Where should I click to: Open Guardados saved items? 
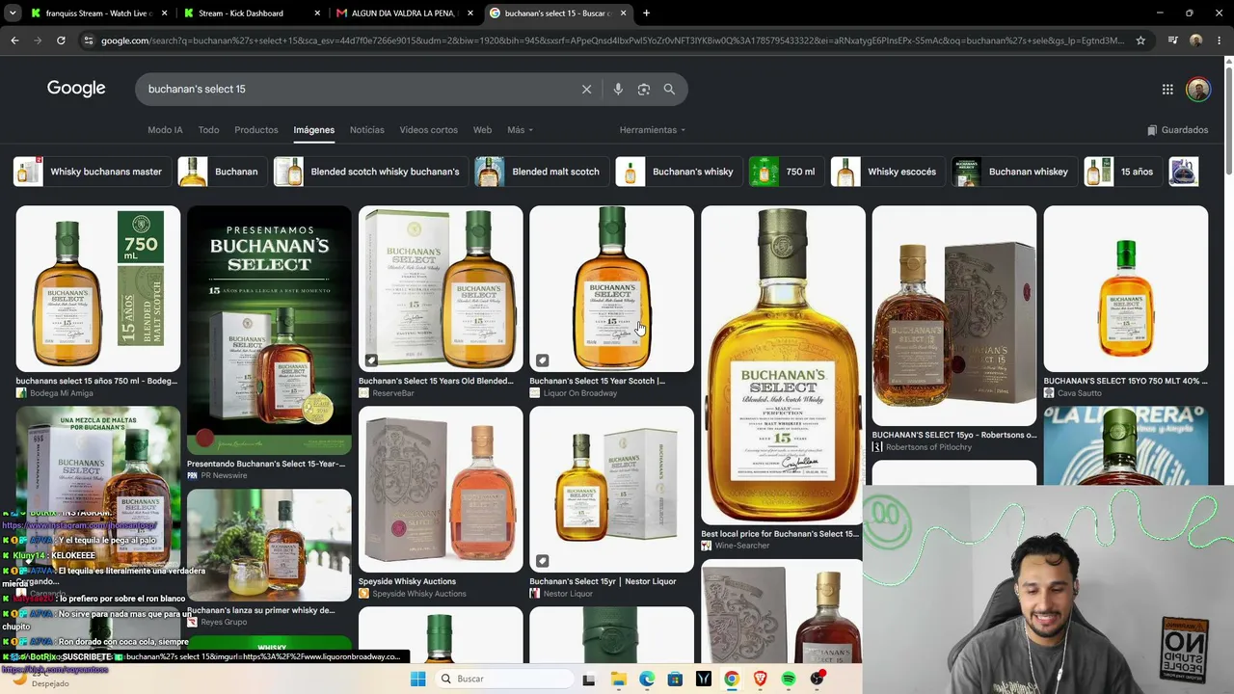pos(1177,130)
